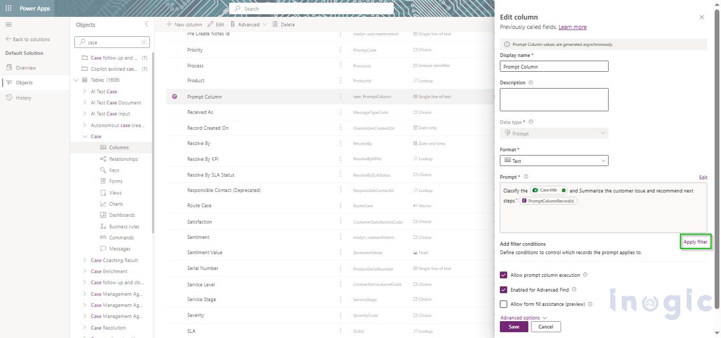Check Allow form fill assistance (preview)
The height and width of the screenshot is (338, 721).
[x=504, y=304]
